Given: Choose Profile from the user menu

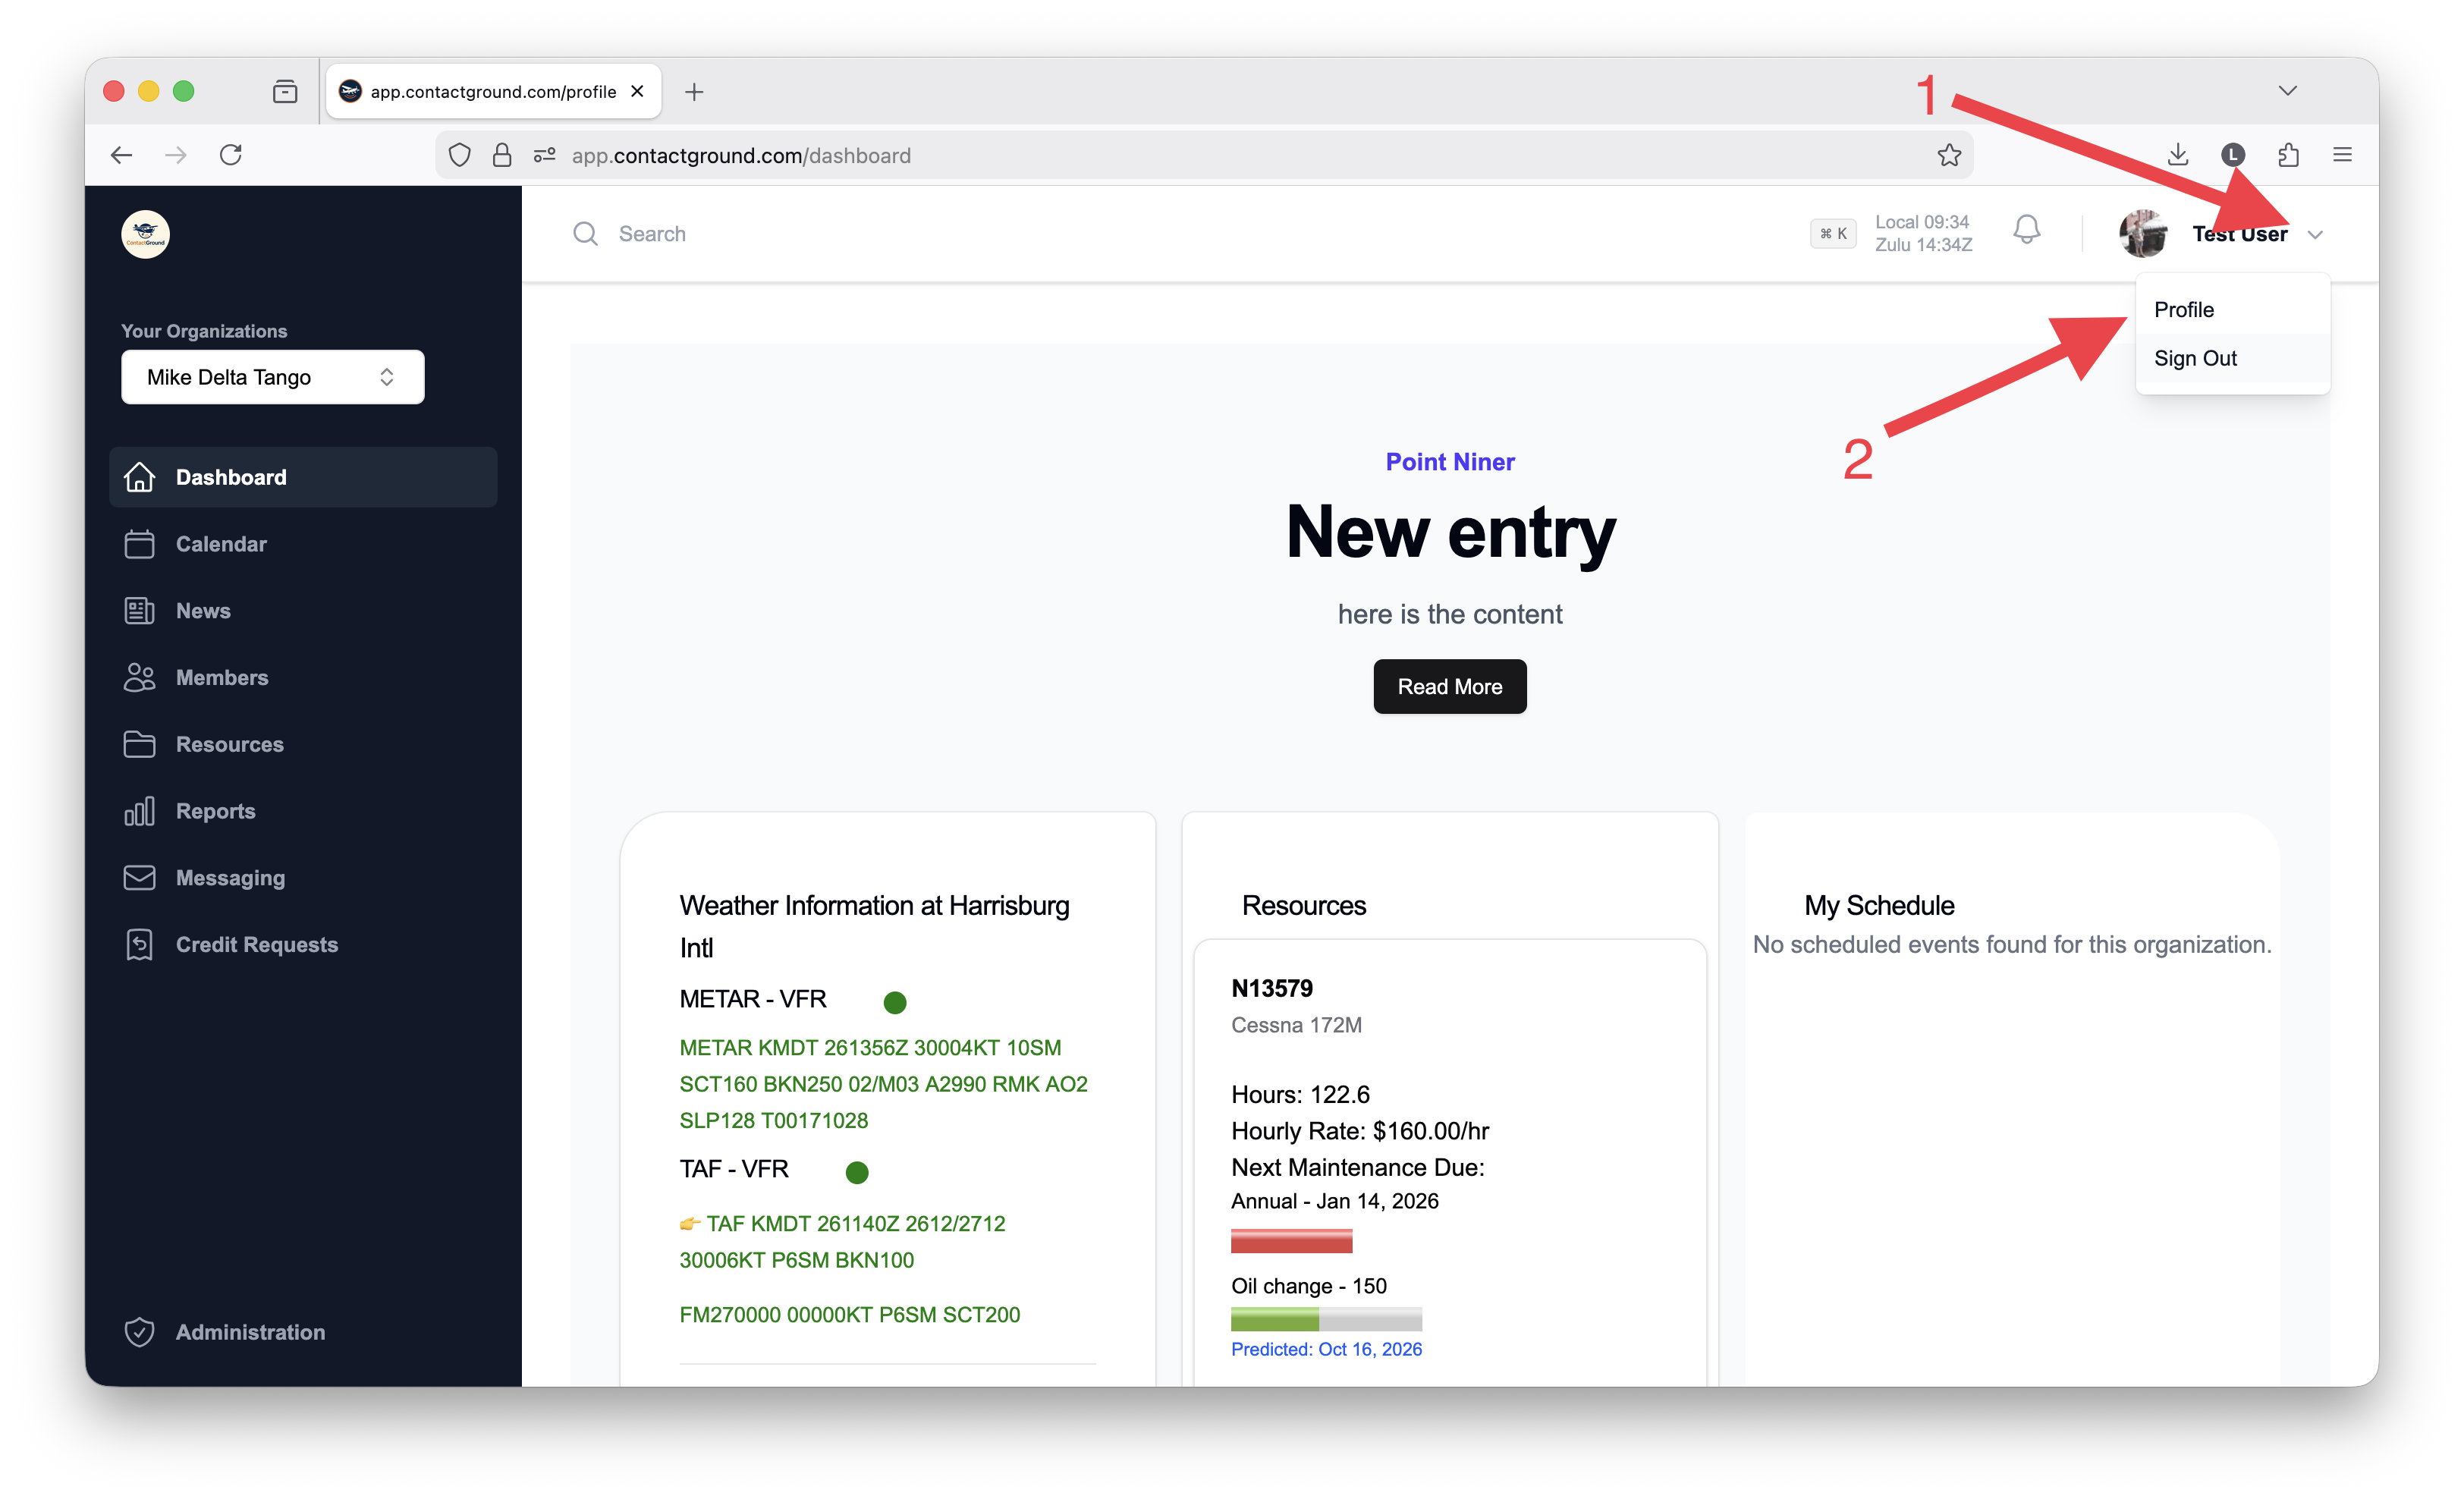Looking at the screenshot, I should (x=2184, y=309).
